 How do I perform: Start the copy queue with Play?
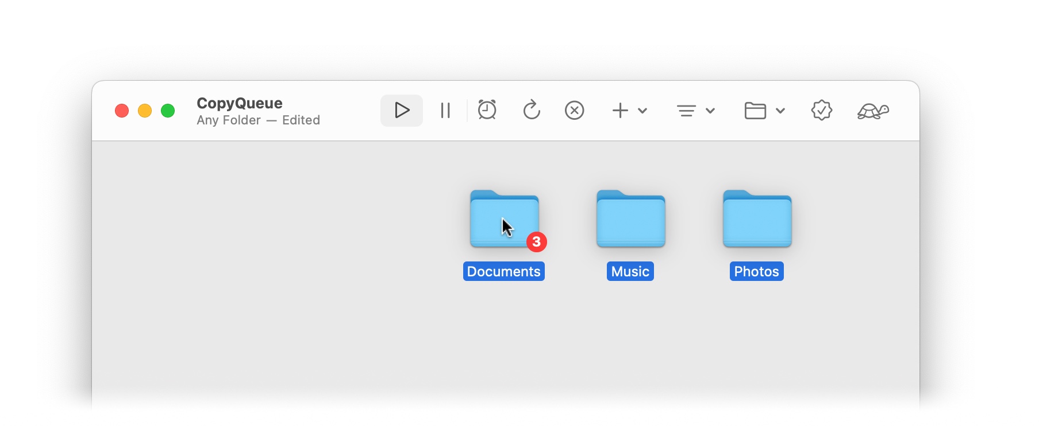coord(401,110)
